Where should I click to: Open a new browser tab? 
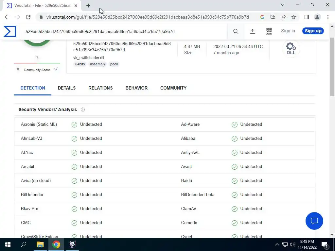[x=88, y=6]
